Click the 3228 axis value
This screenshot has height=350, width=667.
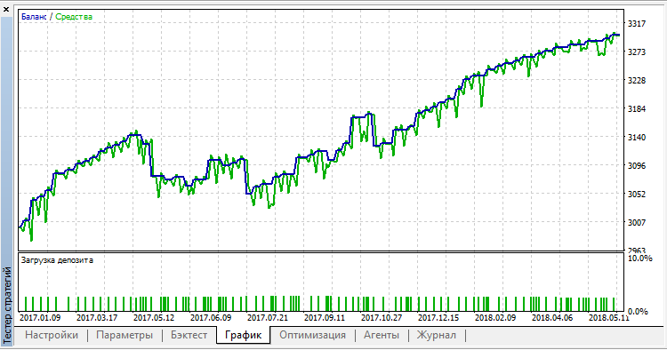pyautogui.click(x=637, y=80)
